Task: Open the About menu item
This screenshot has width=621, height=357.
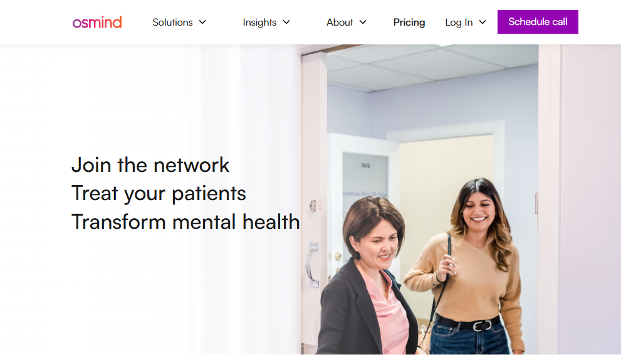Action: coord(340,23)
